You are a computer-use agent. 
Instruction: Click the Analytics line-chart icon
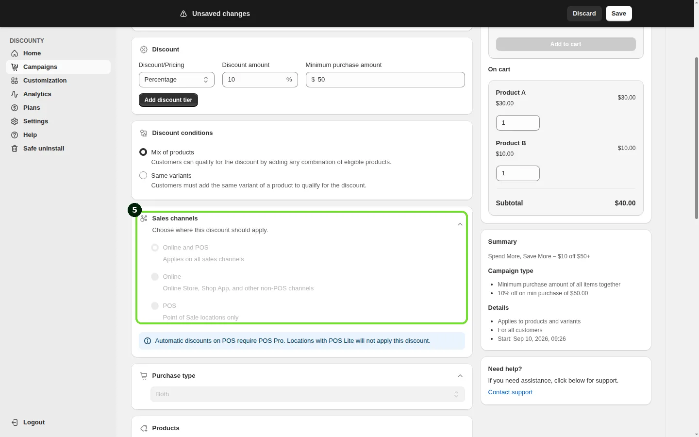pos(15,94)
